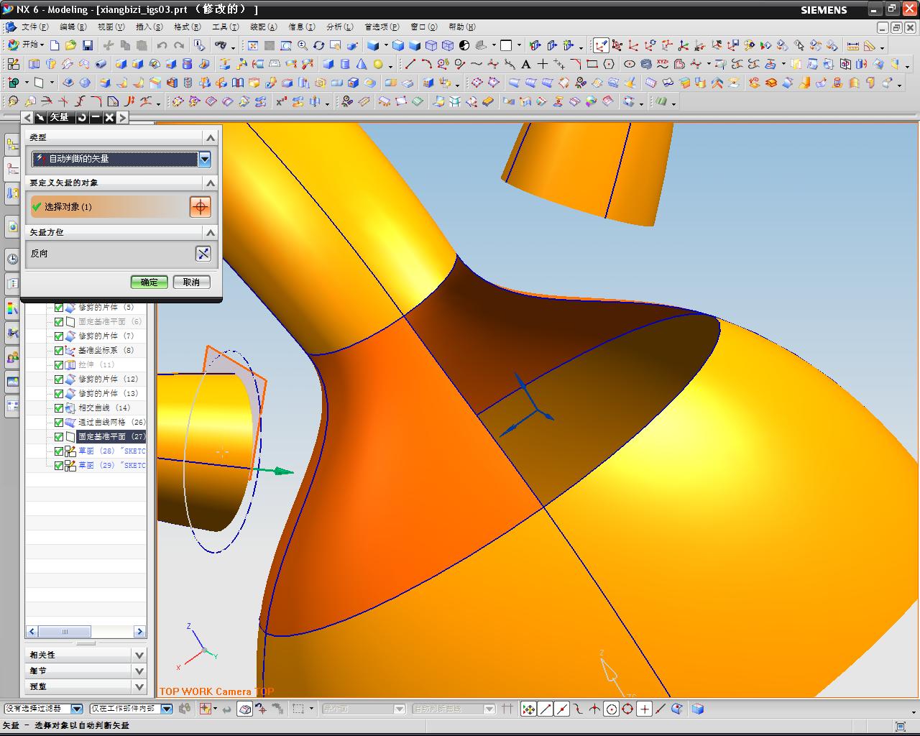Click the zoom magnifier view icon
This screenshot has width=920, height=736.
[x=303, y=45]
